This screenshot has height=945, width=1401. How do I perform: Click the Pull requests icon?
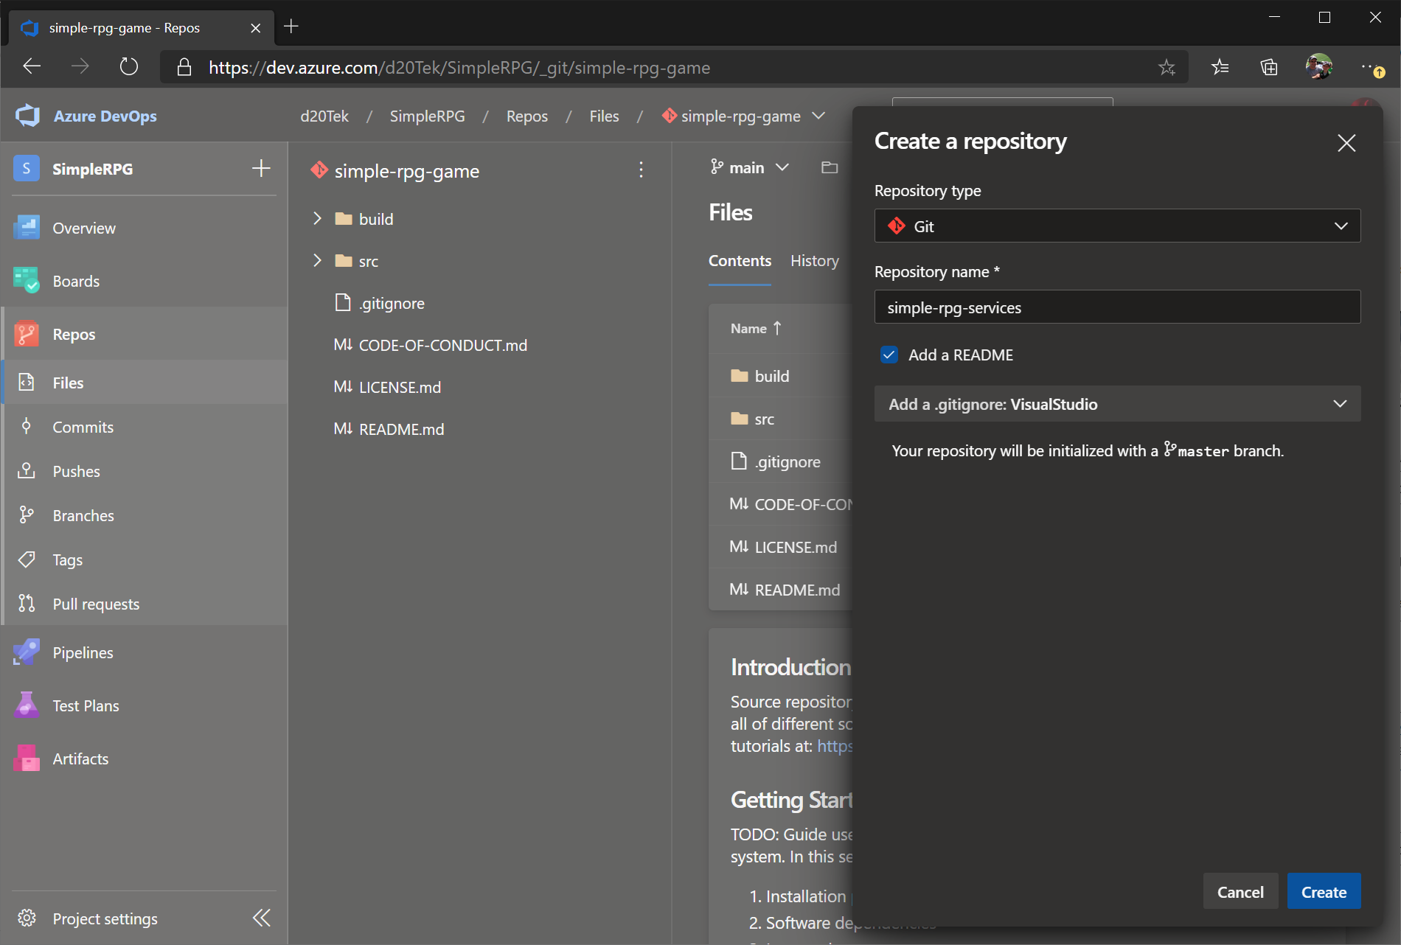pos(27,603)
